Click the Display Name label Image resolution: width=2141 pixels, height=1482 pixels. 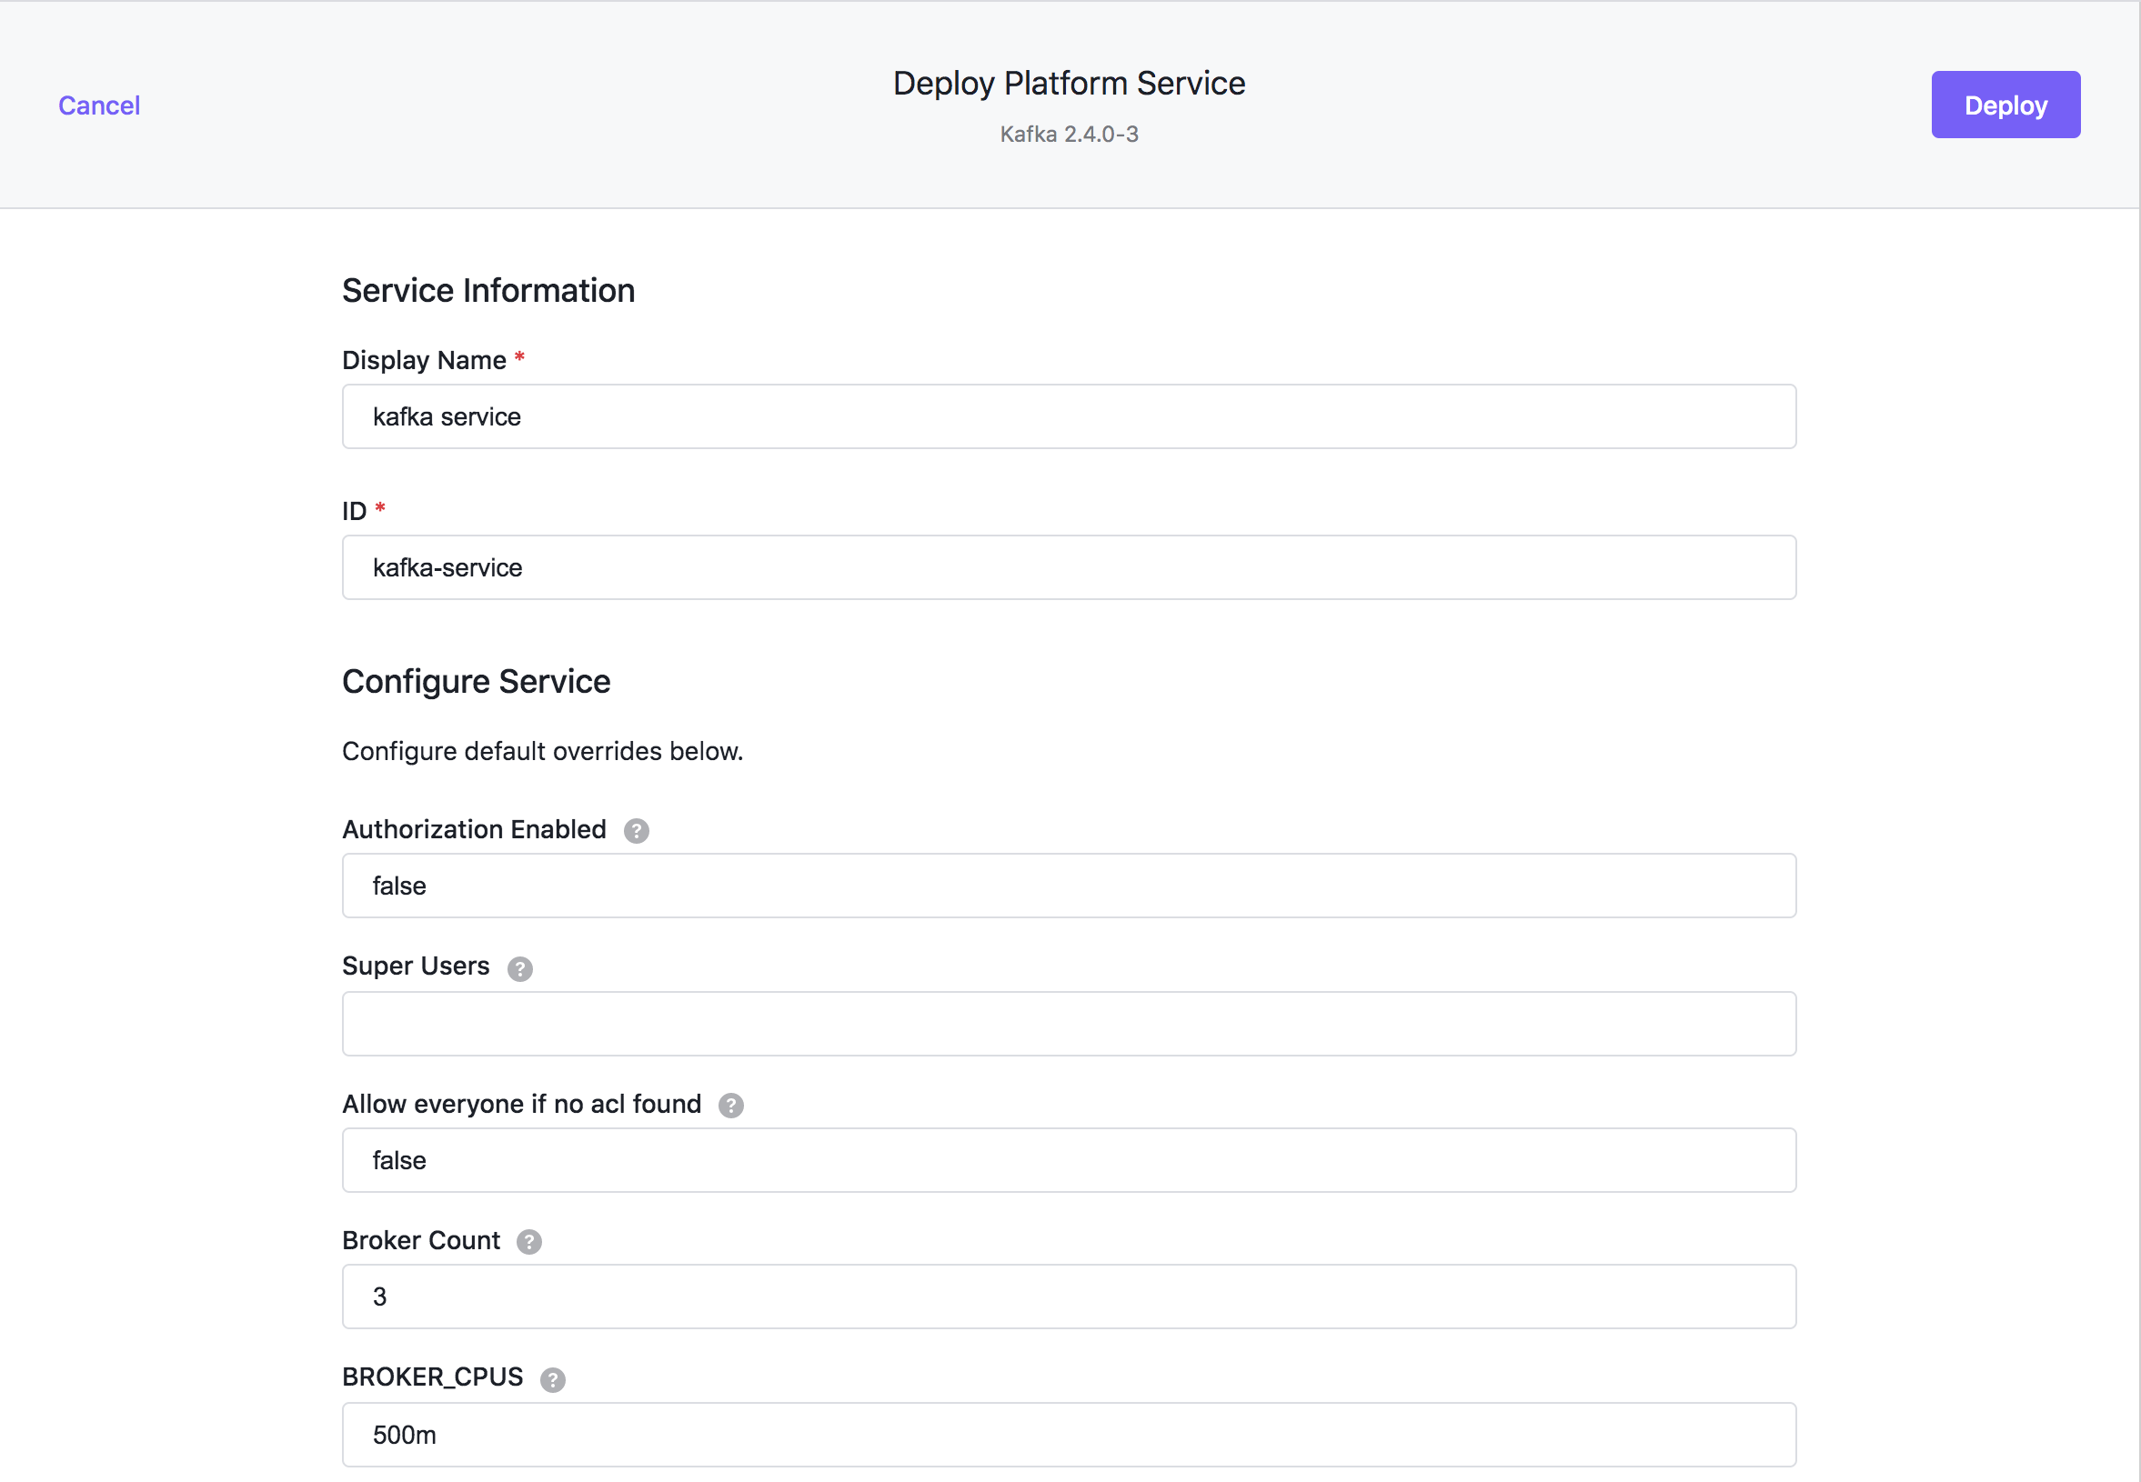click(425, 360)
